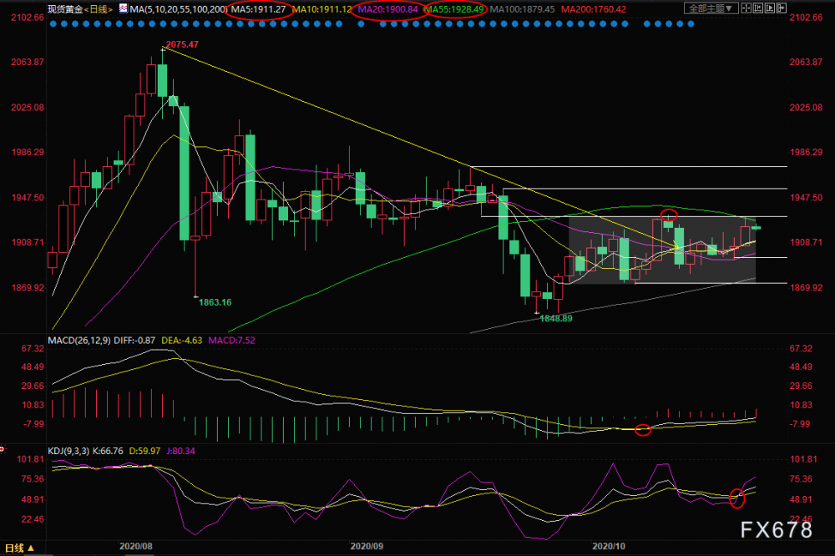
Task: Click the MA indicator chart icon
Action: point(124,8)
